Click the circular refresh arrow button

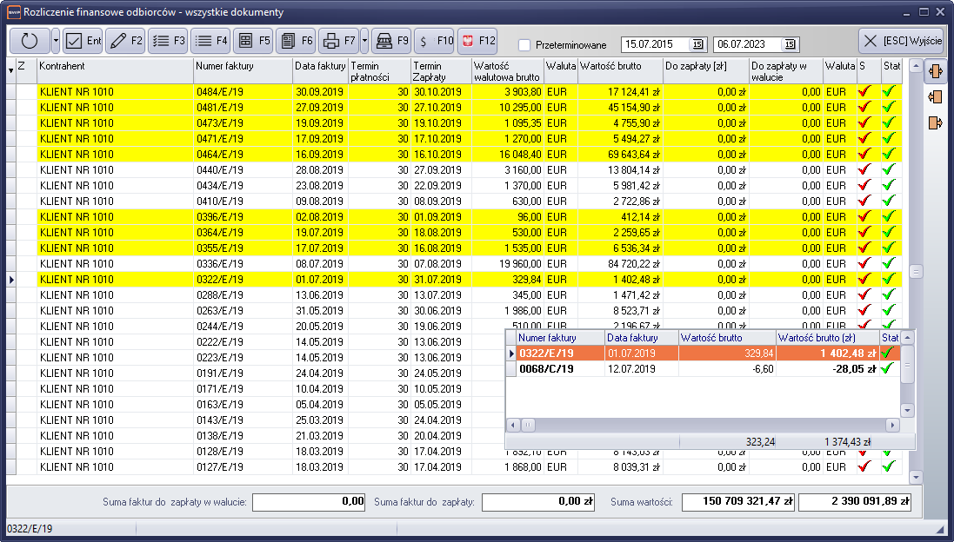coord(30,41)
